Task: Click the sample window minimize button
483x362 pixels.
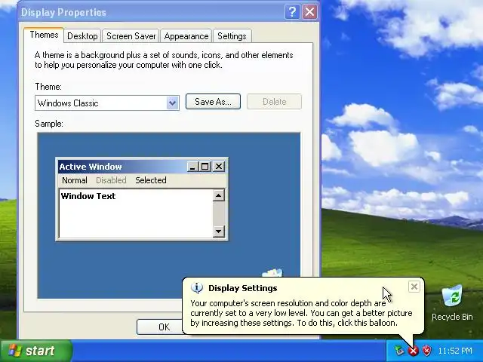Action: [x=192, y=167]
